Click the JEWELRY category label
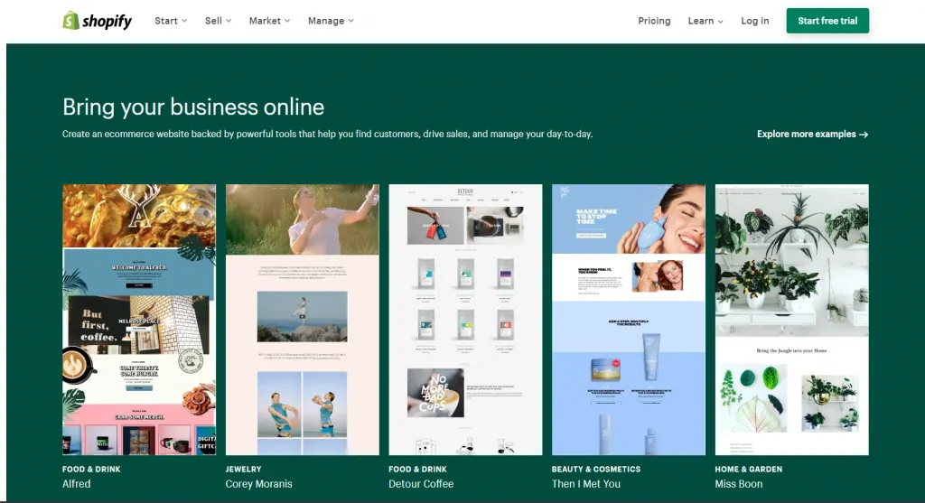The height and width of the screenshot is (503, 925). 243,470
